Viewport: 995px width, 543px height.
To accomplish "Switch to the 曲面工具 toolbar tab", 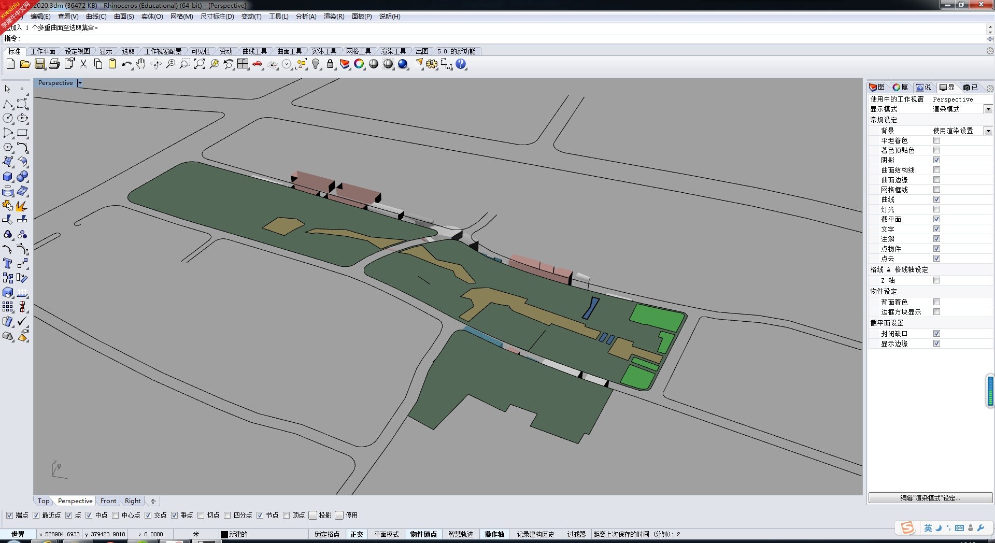I will pyautogui.click(x=289, y=51).
